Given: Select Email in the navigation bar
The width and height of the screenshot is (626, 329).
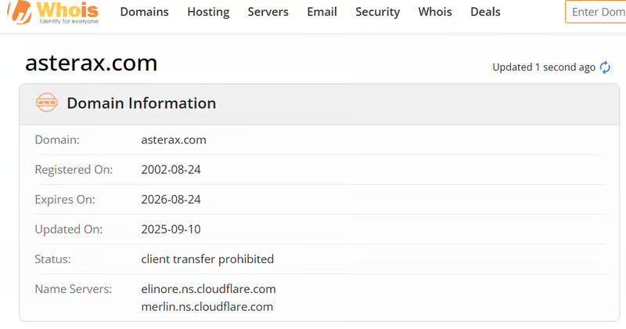Looking at the screenshot, I should click(x=322, y=12).
